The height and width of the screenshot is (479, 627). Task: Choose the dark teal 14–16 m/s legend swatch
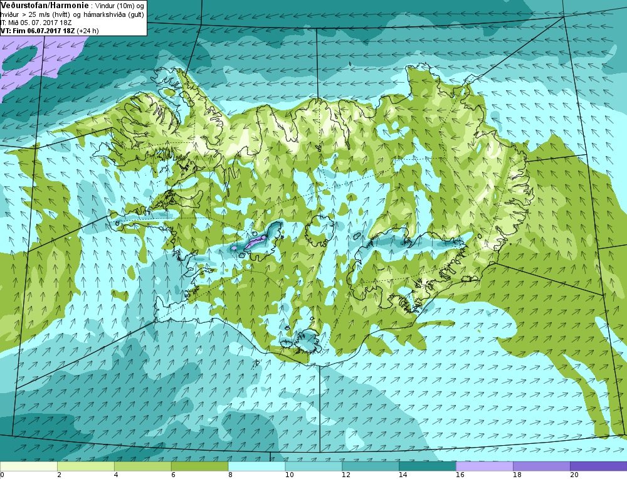click(428, 466)
